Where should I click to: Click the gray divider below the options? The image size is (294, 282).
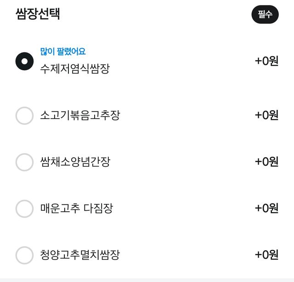tap(147, 280)
